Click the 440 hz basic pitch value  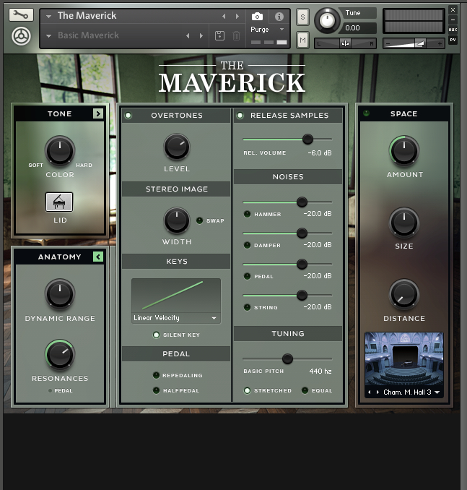click(320, 371)
